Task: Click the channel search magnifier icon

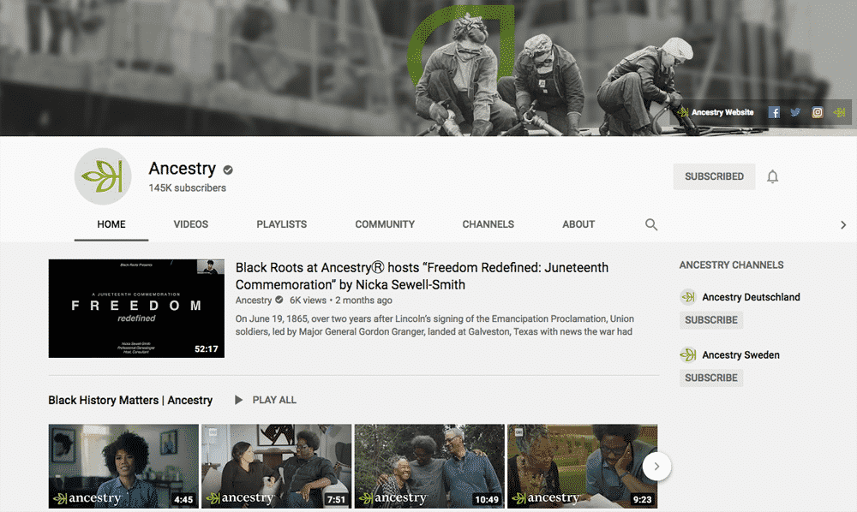Action: point(651,224)
